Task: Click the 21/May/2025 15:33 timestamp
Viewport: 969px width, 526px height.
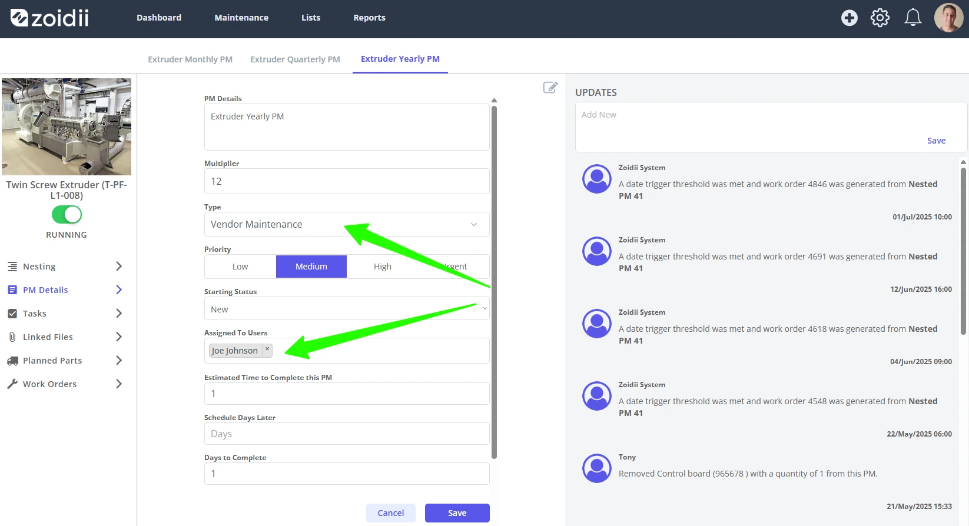Action: [x=919, y=507]
